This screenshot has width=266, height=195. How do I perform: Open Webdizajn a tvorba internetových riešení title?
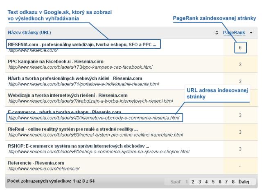(x=68, y=95)
